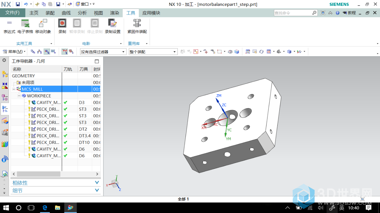Open the blue help question mark
This screenshot has height=213, width=380.
pos(337,13)
